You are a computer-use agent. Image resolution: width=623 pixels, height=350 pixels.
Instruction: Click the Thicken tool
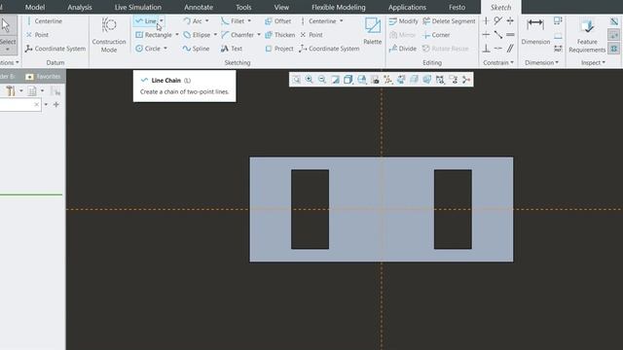pyautogui.click(x=279, y=35)
